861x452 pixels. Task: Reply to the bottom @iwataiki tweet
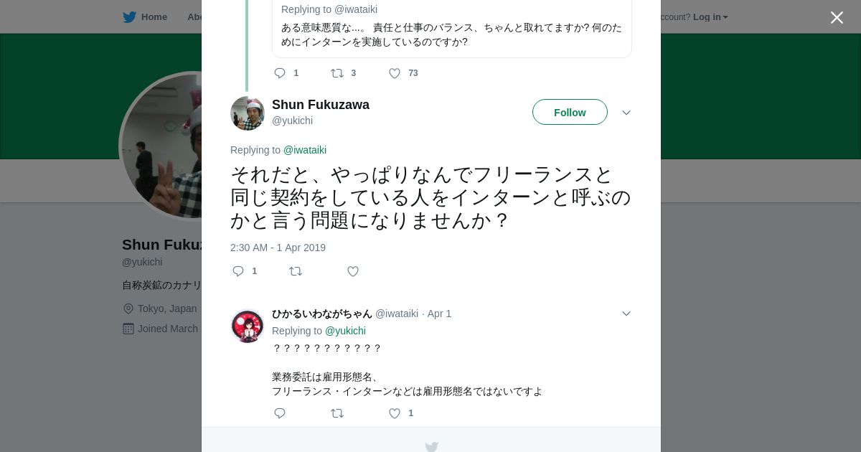[x=280, y=413]
